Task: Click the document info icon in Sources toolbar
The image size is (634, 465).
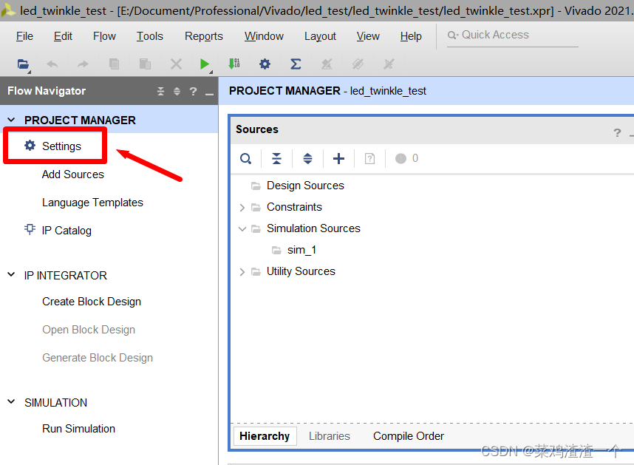Action: pos(369,158)
